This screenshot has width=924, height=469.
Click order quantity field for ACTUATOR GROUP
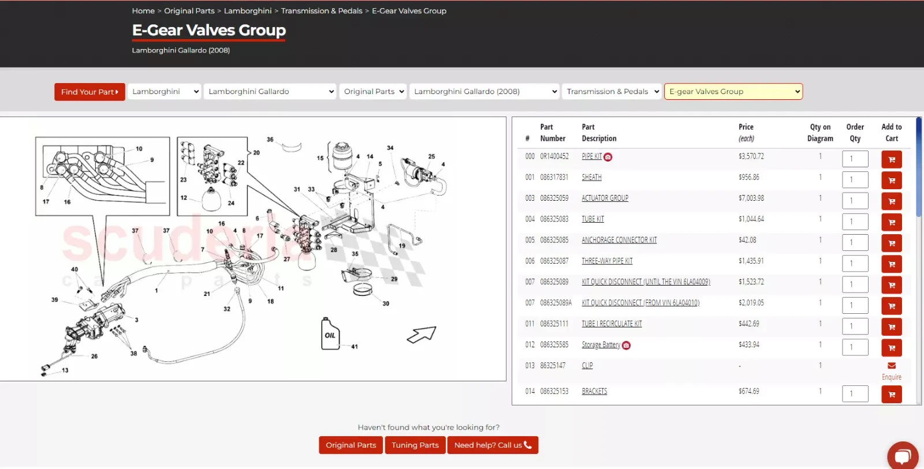[x=855, y=201]
